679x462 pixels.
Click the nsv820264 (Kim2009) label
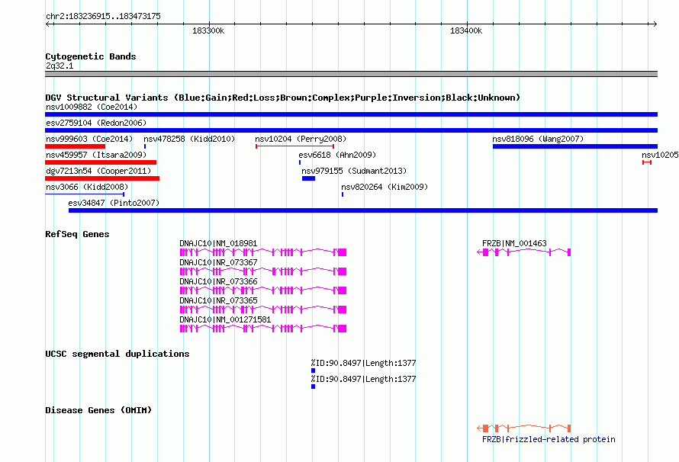coord(385,187)
